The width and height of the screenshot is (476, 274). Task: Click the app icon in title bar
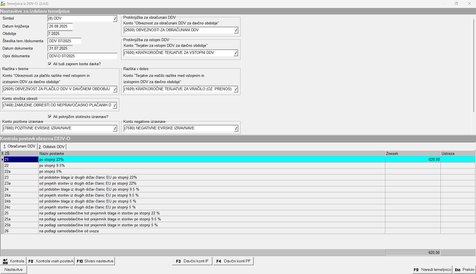[x=3, y=4]
